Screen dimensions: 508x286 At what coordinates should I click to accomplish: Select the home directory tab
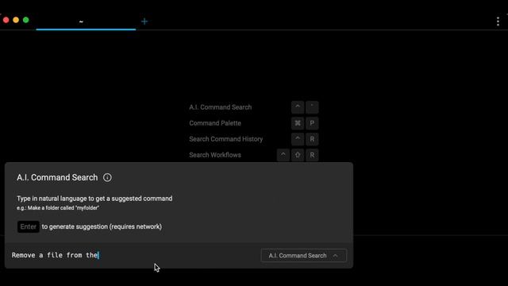click(x=86, y=21)
